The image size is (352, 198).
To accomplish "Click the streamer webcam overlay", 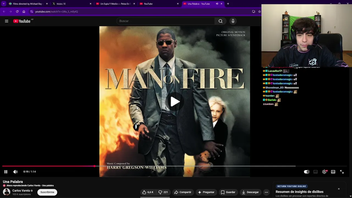I will pyautogui.click(x=307, y=36).
